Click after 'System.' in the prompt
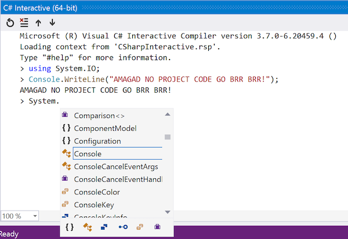 click(60, 101)
